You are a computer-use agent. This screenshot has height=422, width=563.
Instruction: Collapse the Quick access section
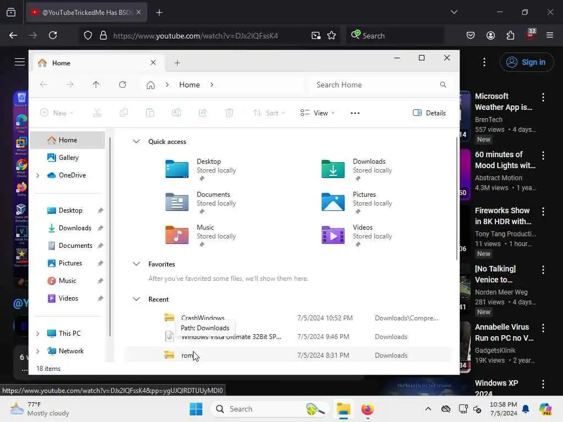coord(136,141)
